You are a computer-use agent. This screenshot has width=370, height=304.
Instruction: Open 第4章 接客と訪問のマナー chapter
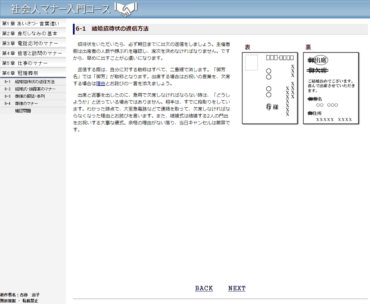tap(32, 53)
